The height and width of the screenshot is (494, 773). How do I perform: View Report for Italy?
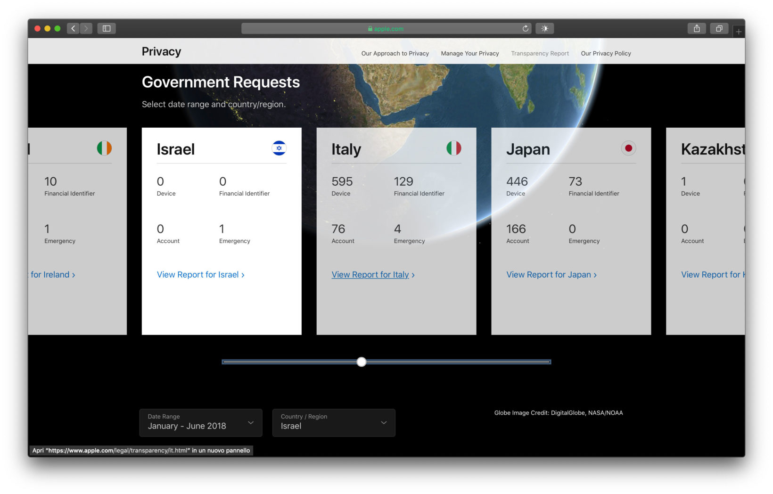point(373,275)
